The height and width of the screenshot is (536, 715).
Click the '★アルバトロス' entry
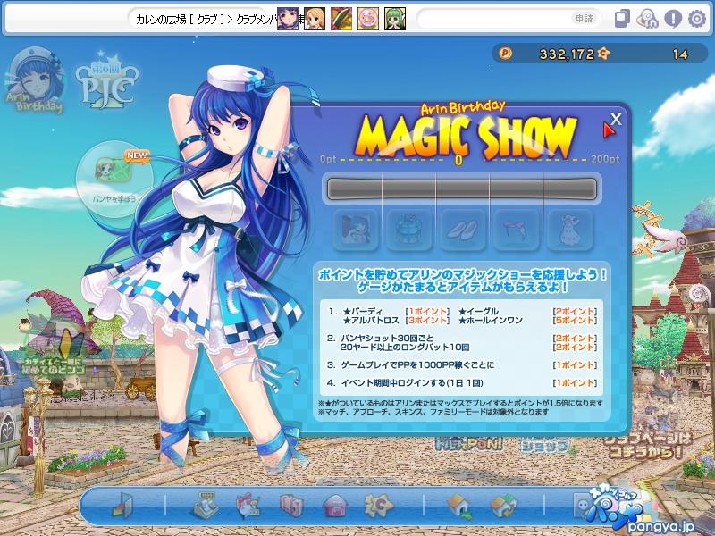tap(371, 321)
